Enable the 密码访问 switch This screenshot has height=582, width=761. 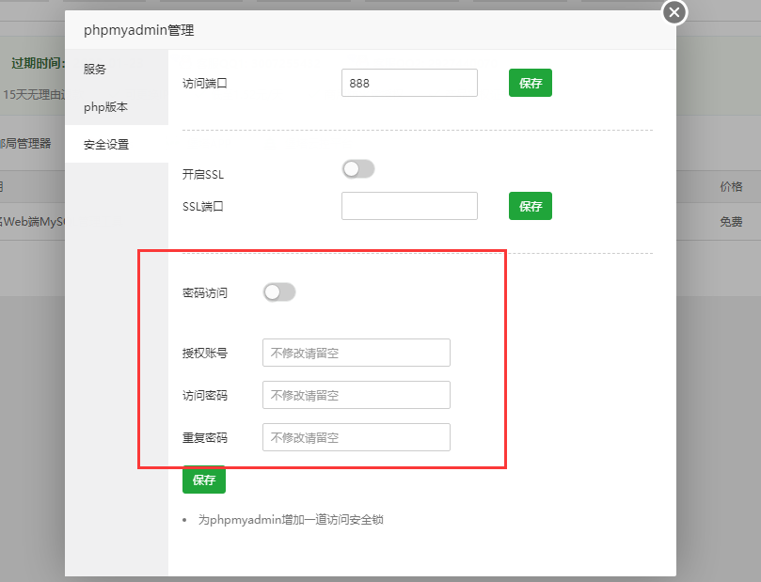click(x=279, y=292)
